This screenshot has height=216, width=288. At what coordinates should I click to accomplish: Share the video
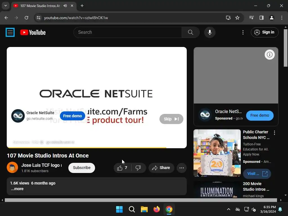pos(161,168)
